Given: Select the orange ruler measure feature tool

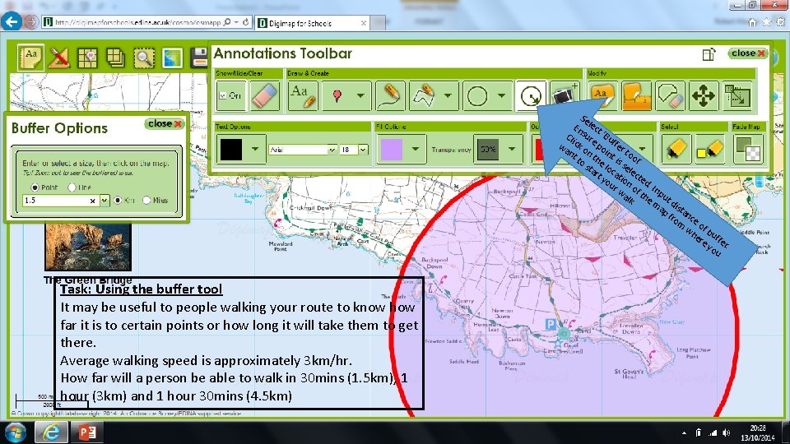Looking at the screenshot, I should (636, 95).
